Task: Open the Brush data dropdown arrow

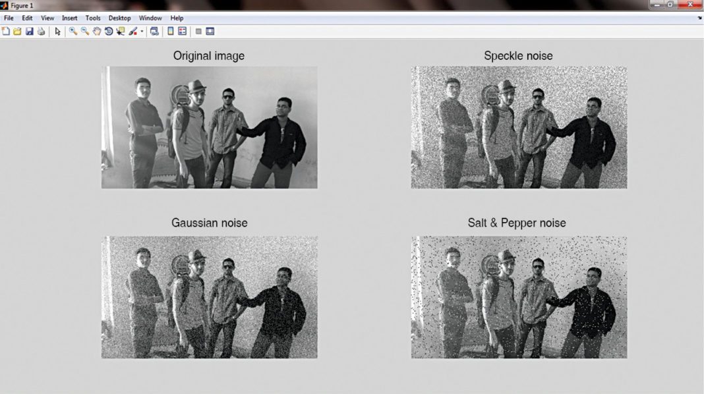Action: [x=141, y=30]
